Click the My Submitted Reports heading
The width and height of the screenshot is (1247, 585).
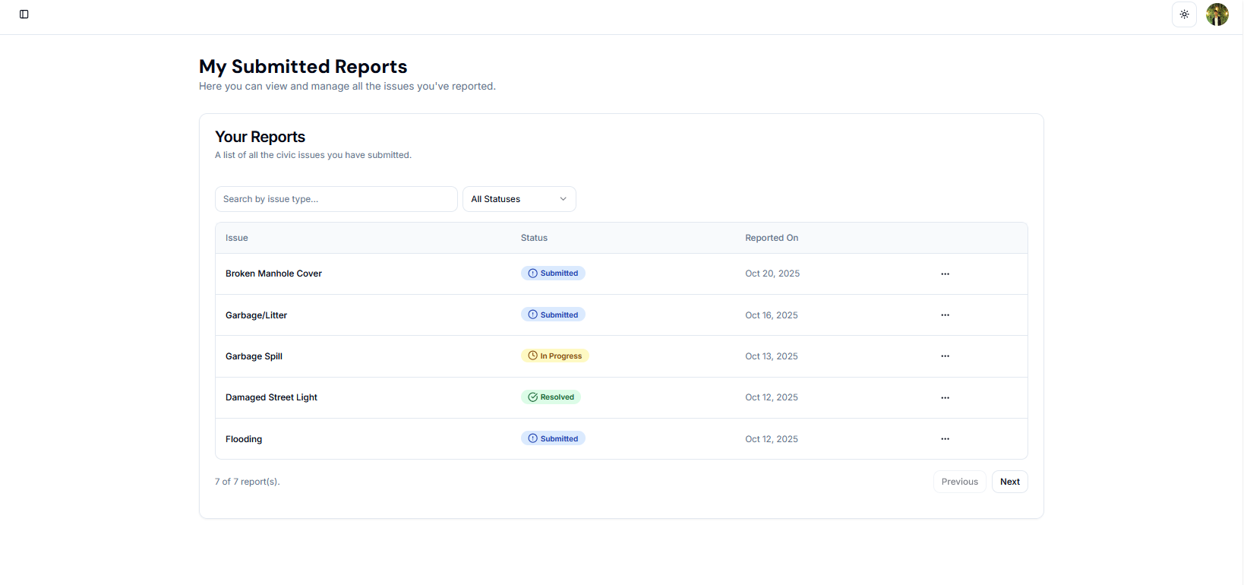click(x=303, y=67)
